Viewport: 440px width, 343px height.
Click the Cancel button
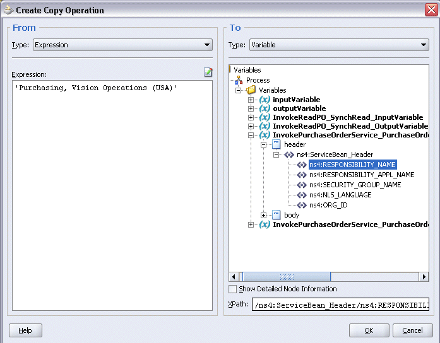pos(412,330)
